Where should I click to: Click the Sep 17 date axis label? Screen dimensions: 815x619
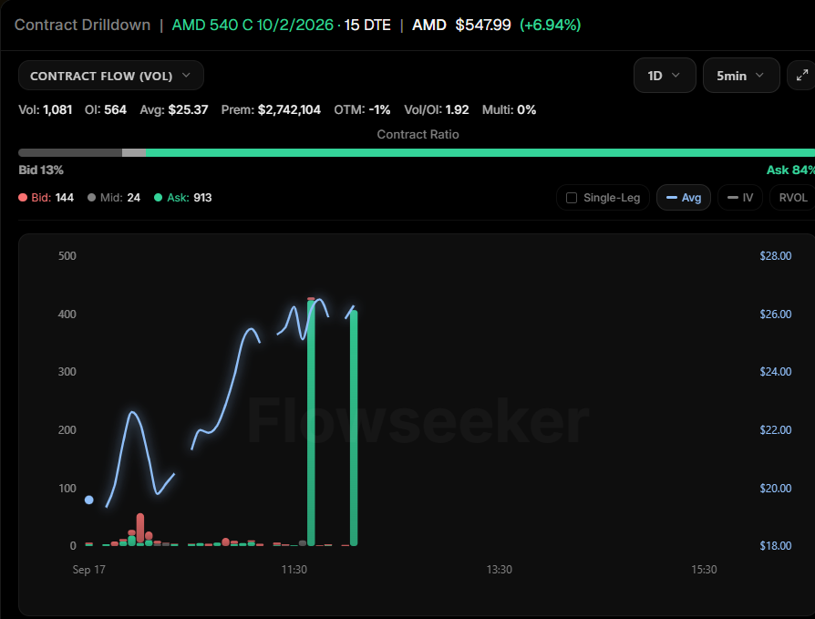pyautogui.click(x=88, y=570)
